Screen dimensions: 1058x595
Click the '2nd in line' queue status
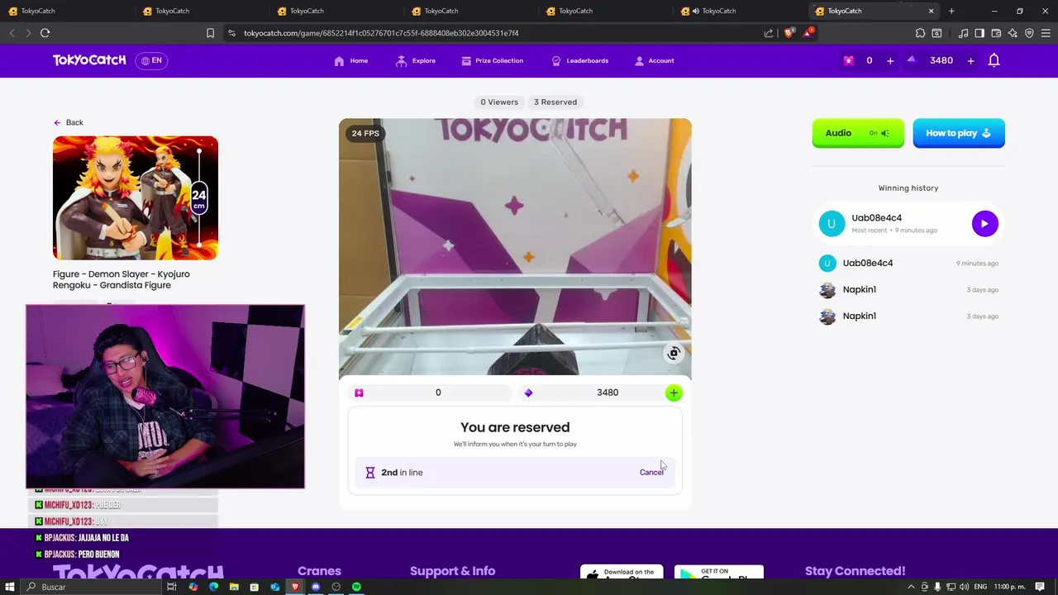click(x=402, y=473)
